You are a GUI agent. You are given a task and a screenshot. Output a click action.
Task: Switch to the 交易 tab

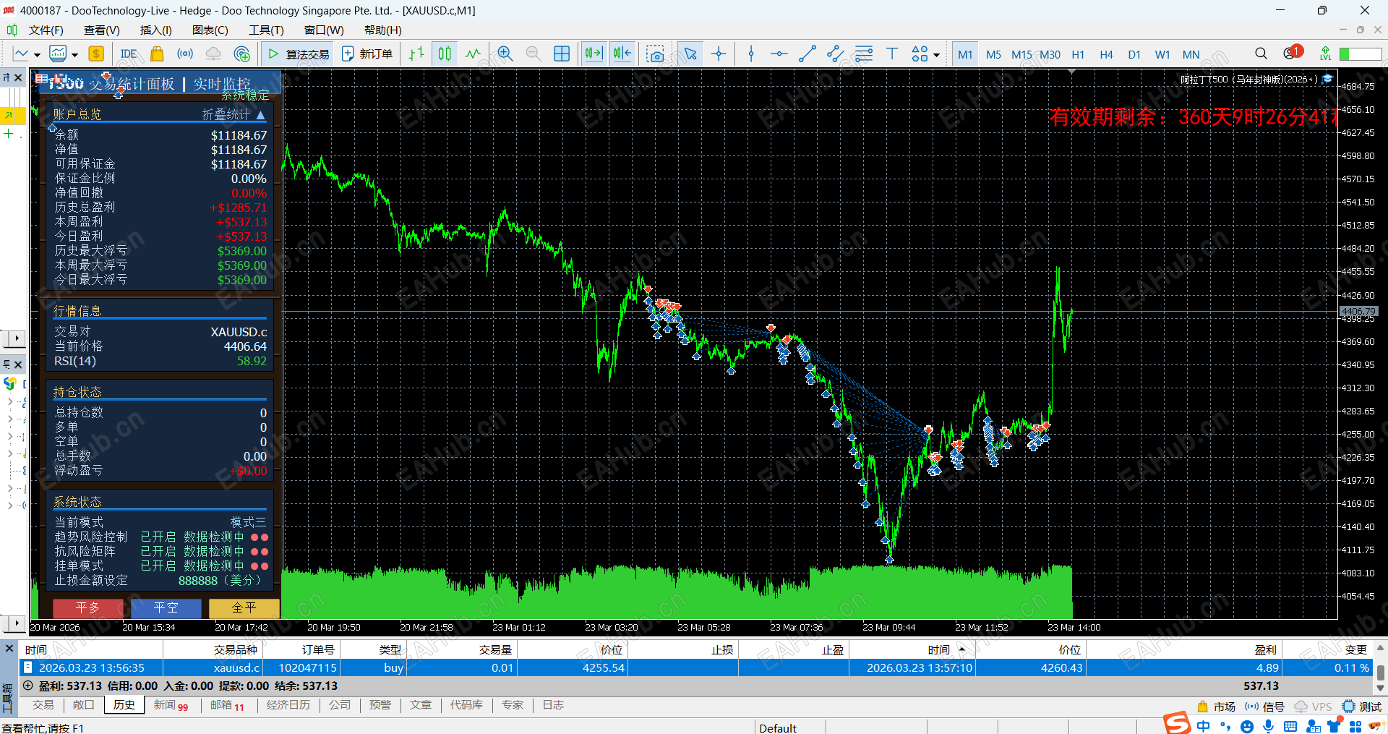click(43, 705)
